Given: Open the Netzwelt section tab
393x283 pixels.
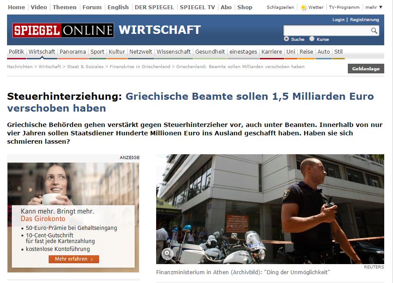Looking at the screenshot, I should tap(141, 52).
